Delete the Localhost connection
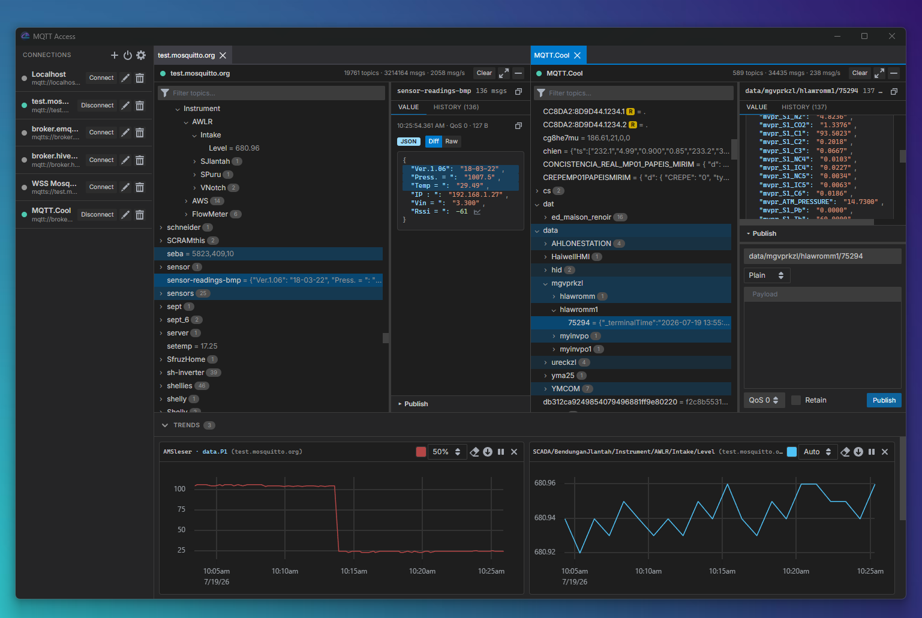The width and height of the screenshot is (922, 618). click(140, 78)
